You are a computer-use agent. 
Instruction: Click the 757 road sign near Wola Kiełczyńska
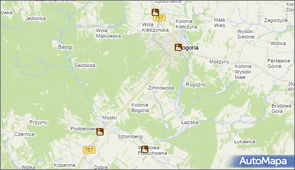point(159,18)
